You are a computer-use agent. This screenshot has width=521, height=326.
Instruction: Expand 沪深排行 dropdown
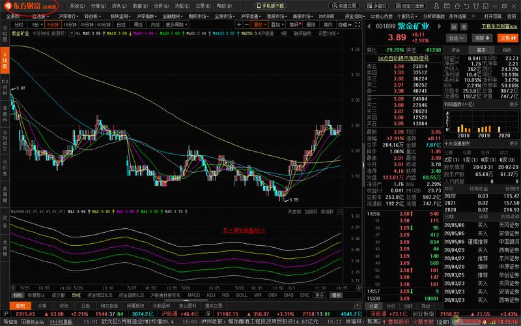(68, 16)
